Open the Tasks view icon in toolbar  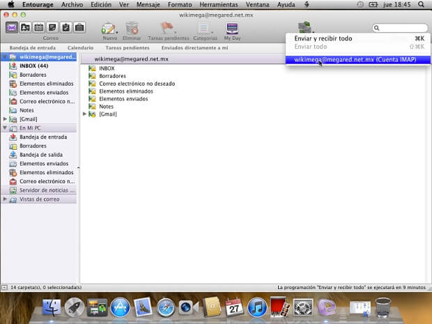[66, 28]
